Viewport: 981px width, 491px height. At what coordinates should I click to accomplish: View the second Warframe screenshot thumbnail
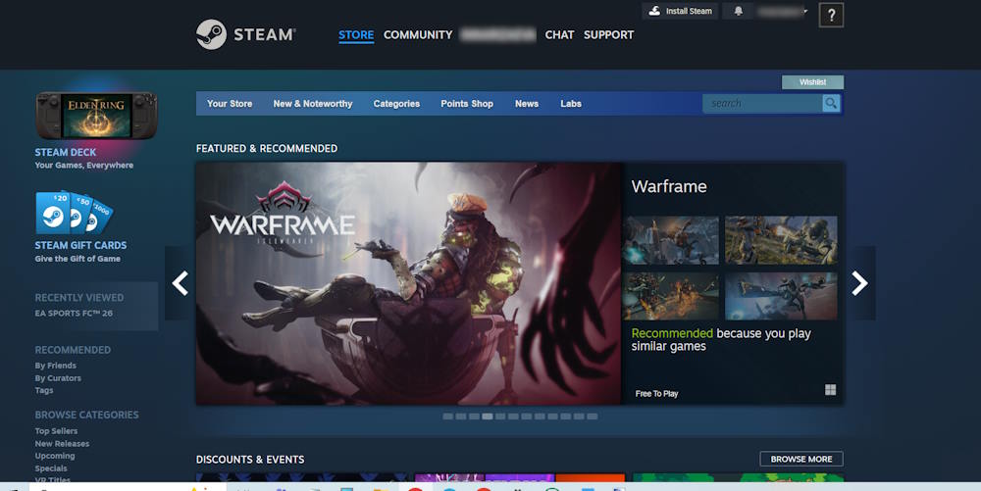point(781,240)
